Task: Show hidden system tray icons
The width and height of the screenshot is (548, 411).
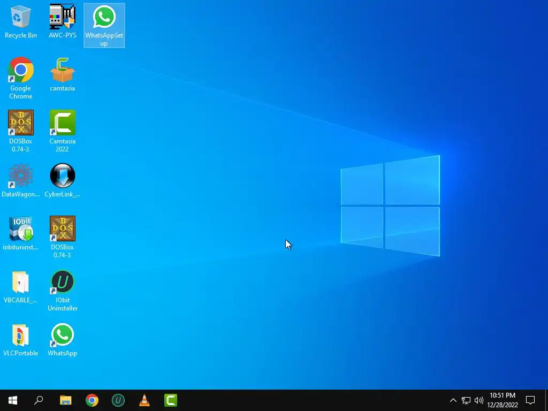Action: 453,400
